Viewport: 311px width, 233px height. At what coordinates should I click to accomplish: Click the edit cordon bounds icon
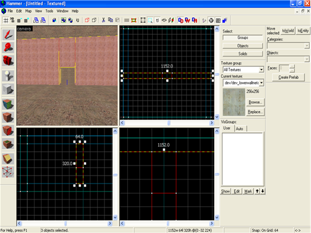134,20
